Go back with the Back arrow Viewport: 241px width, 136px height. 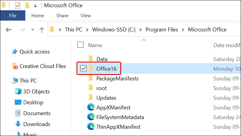point(9,30)
